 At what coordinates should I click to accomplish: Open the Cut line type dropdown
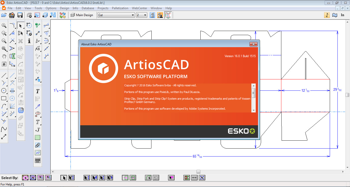(x=116, y=15)
